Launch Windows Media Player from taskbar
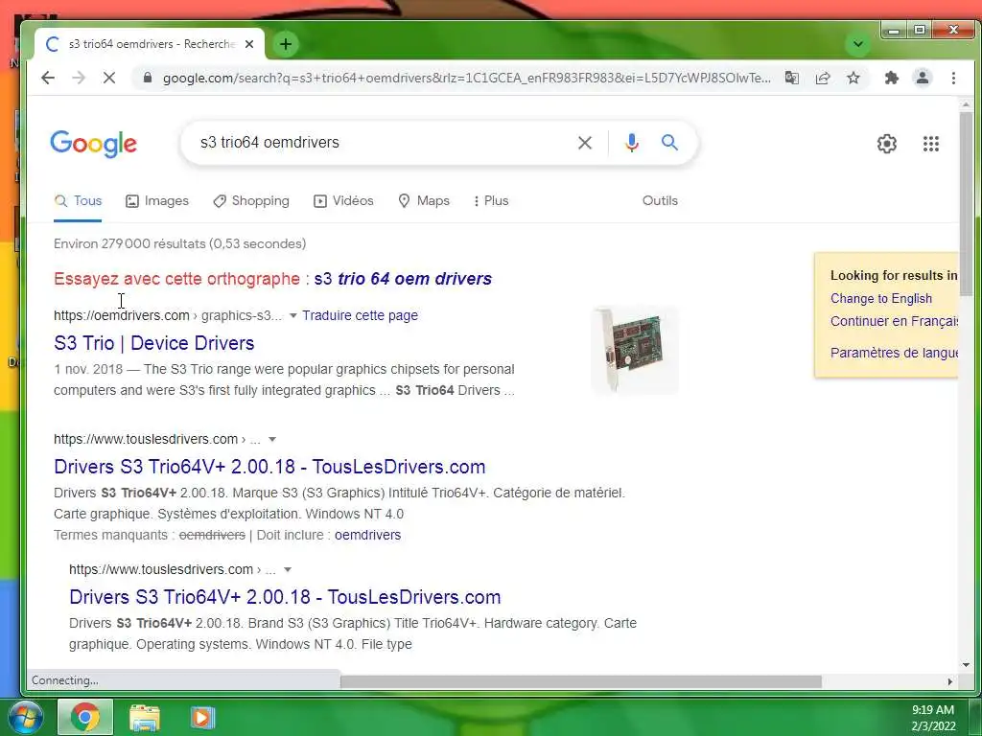The height and width of the screenshot is (736, 982). click(201, 718)
